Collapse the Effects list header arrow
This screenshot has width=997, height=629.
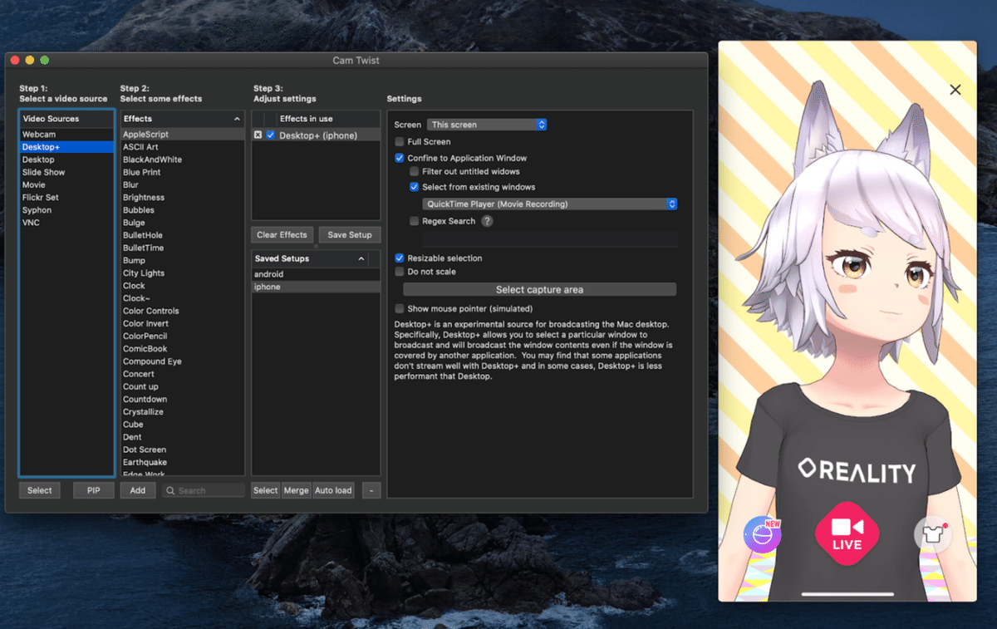pos(237,119)
